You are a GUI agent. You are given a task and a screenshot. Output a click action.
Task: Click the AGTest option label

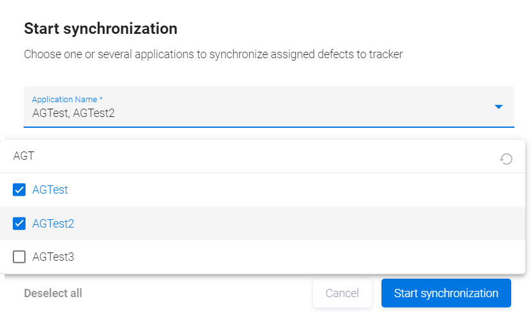click(x=50, y=190)
